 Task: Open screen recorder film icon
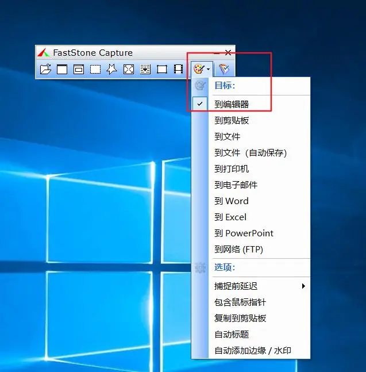[x=178, y=69]
